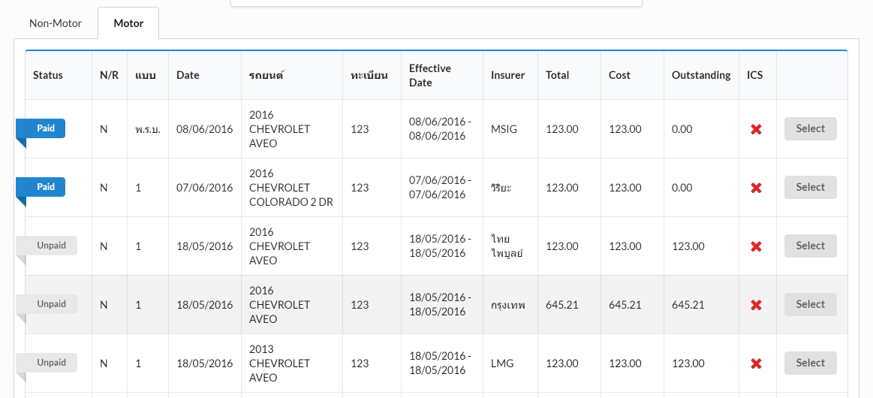Click red X icon in กรุงเทพ row
This screenshot has width=873, height=398.
756,305
